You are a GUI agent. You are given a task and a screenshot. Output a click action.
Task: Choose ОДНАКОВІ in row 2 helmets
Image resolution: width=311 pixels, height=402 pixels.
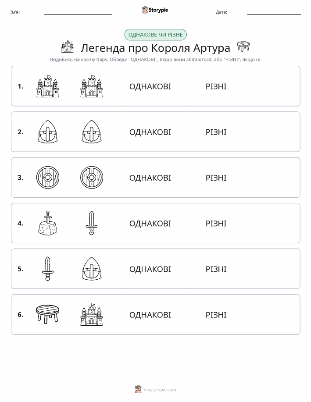click(150, 132)
